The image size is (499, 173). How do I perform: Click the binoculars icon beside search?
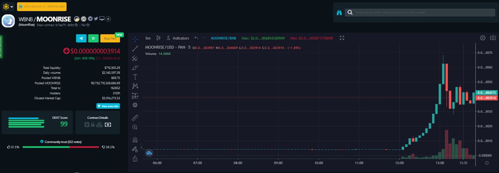pyautogui.click(x=339, y=13)
